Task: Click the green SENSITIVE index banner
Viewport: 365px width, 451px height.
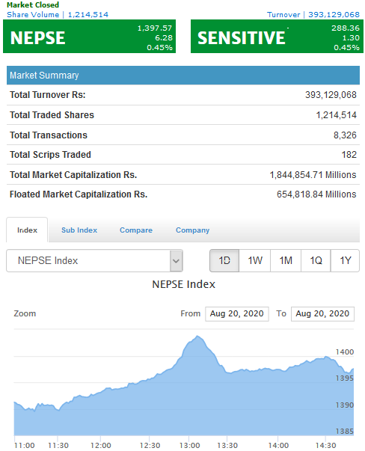Action: (x=277, y=37)
